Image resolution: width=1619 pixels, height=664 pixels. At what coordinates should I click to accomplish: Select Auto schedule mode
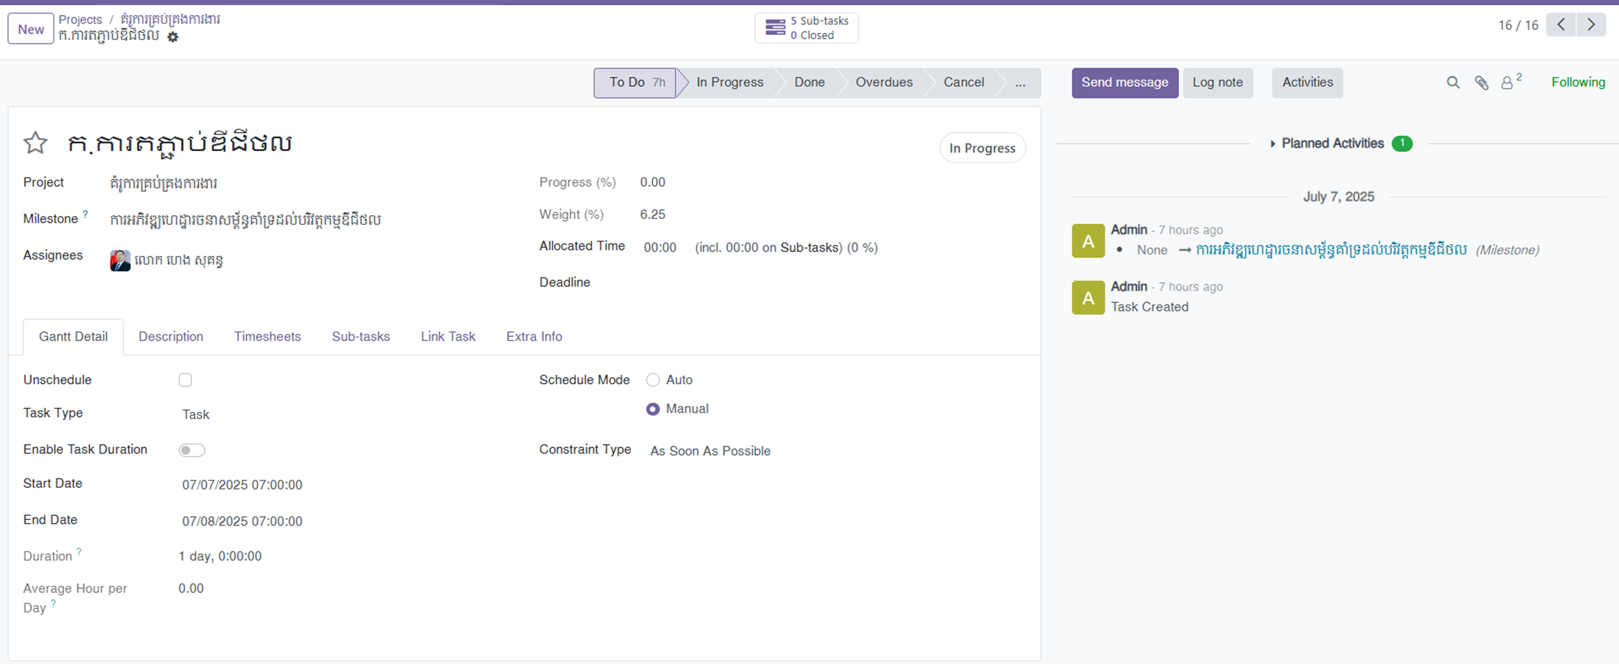pos(652,380)
